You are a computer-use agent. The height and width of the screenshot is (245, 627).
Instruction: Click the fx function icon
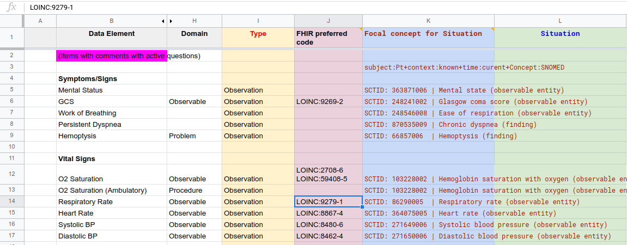pyautogui.click(x=11, y=8)
